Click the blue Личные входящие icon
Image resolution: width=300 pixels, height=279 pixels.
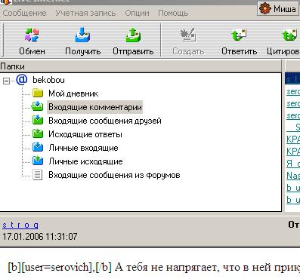pos(38,147)
